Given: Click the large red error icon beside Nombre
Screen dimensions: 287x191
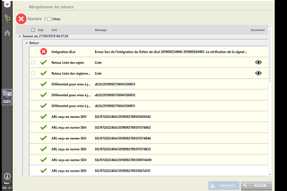Looking at the screenshot, I should click(x=21, y=19).
